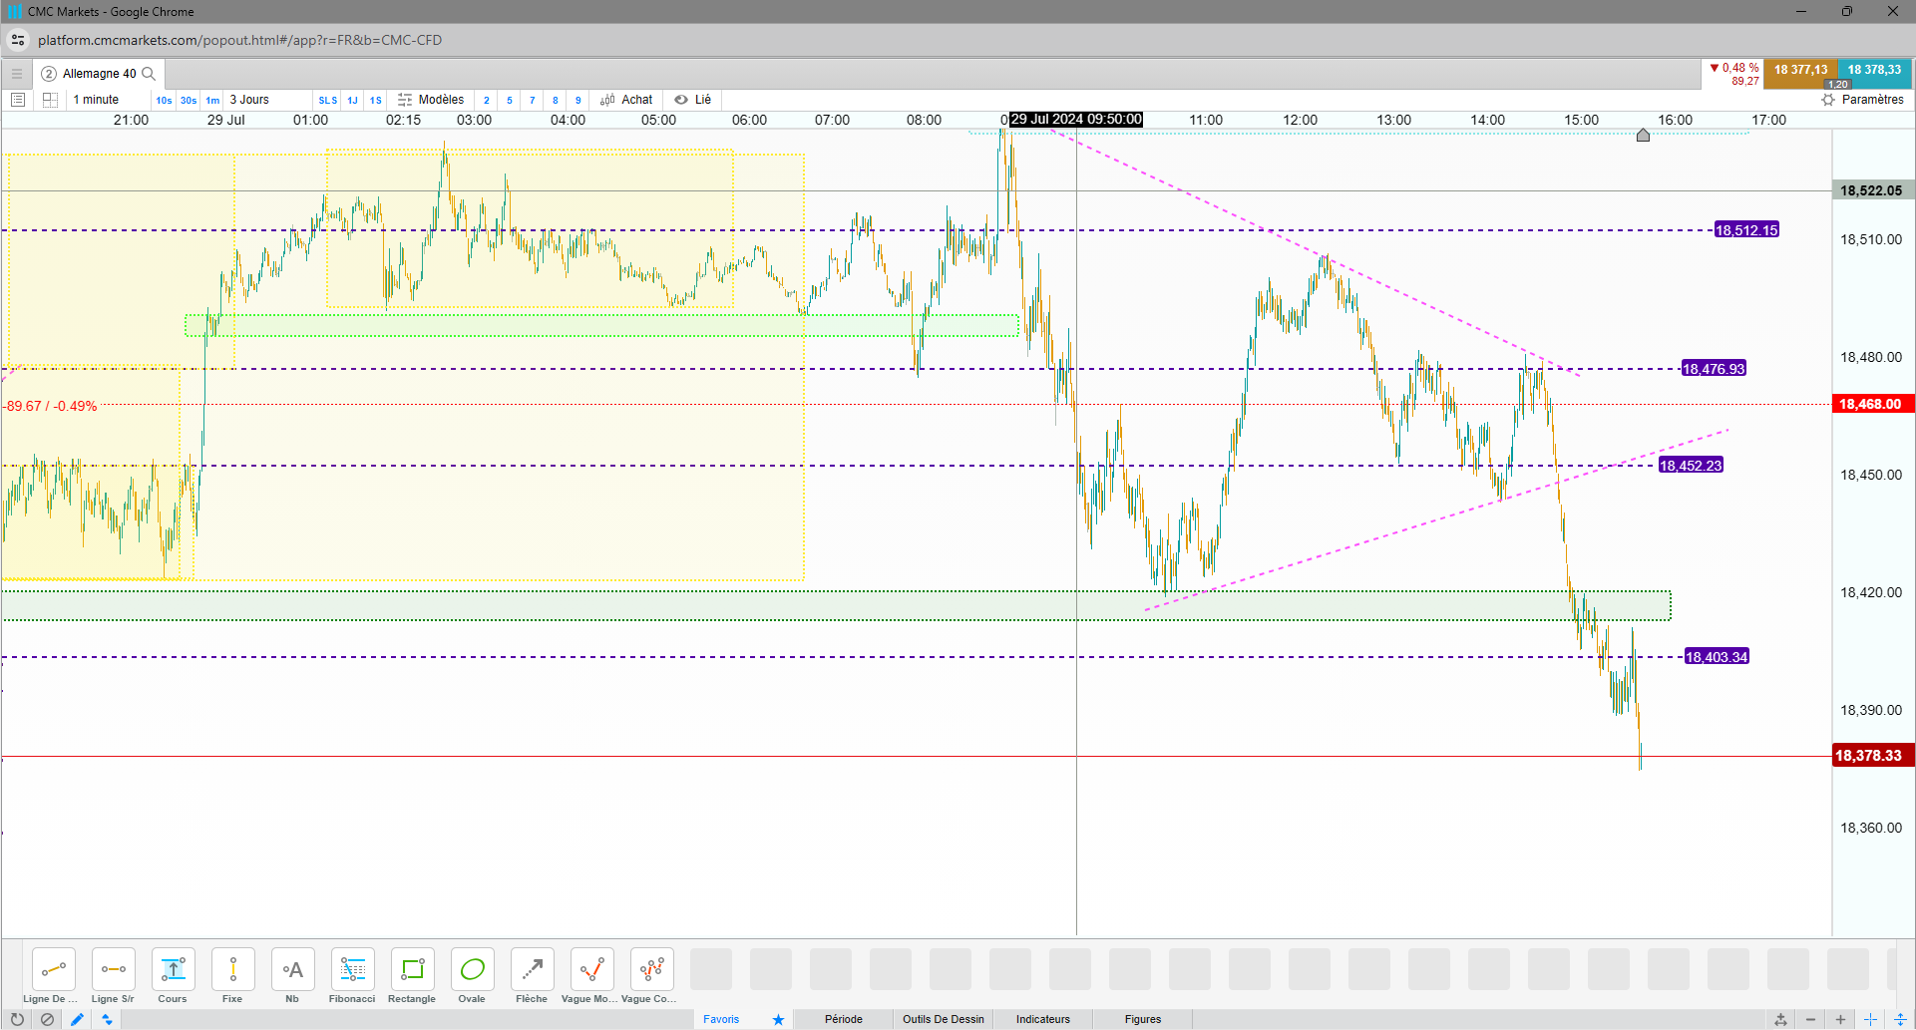Toggle the Lié linked chart eye option
The image size is (1916, 1030).
(x=692, y=100)
